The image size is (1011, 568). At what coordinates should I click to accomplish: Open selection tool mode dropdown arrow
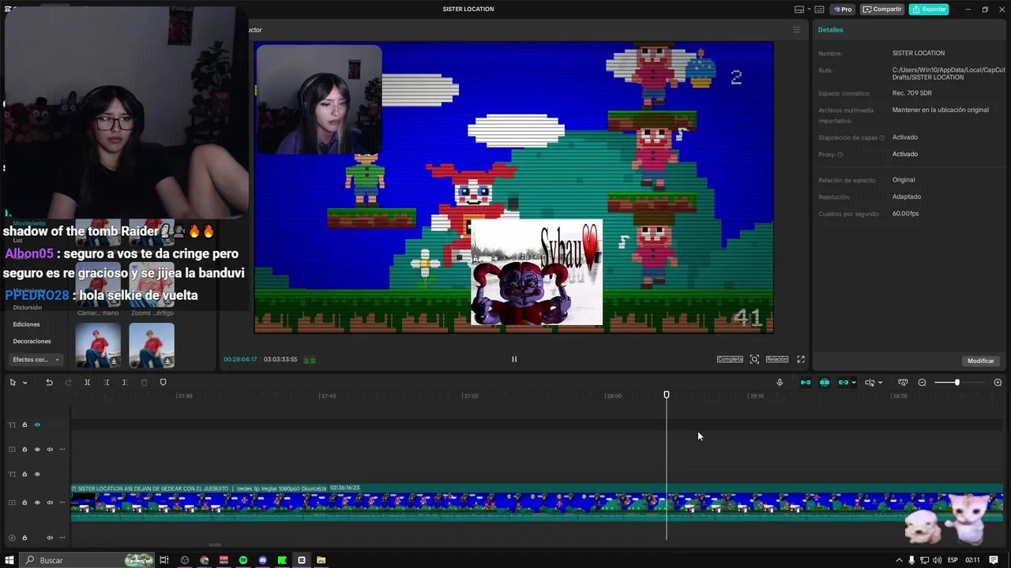click(25, 383)
